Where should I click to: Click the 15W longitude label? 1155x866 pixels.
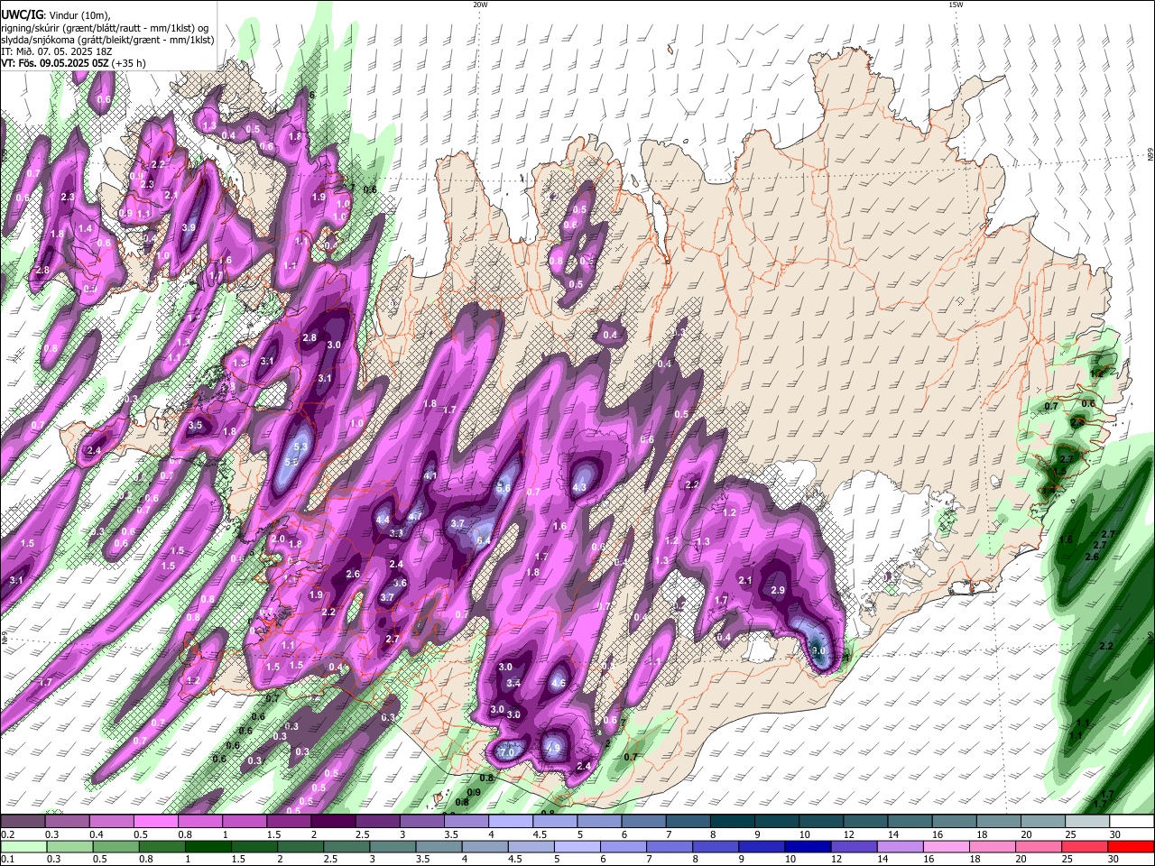coord(956,5)
